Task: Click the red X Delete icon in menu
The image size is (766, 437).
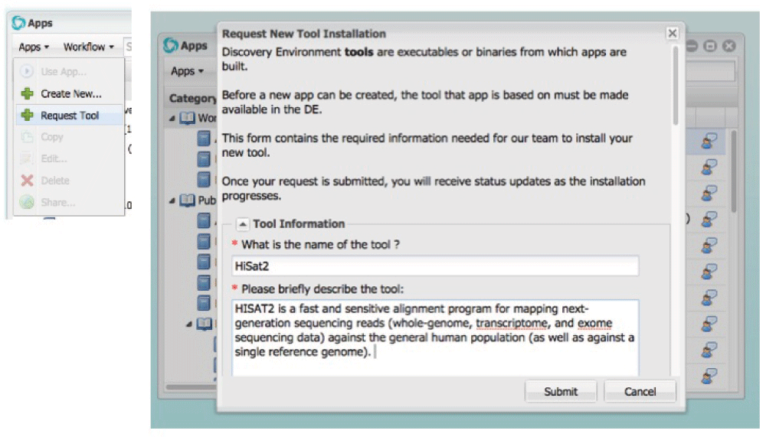Action: point(27,181)
